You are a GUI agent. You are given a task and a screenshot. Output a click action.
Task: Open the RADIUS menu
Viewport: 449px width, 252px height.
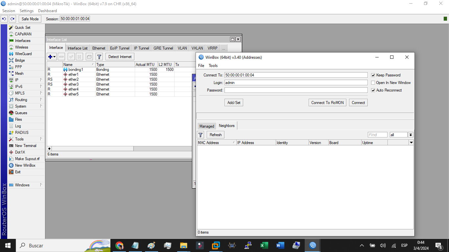22,133
